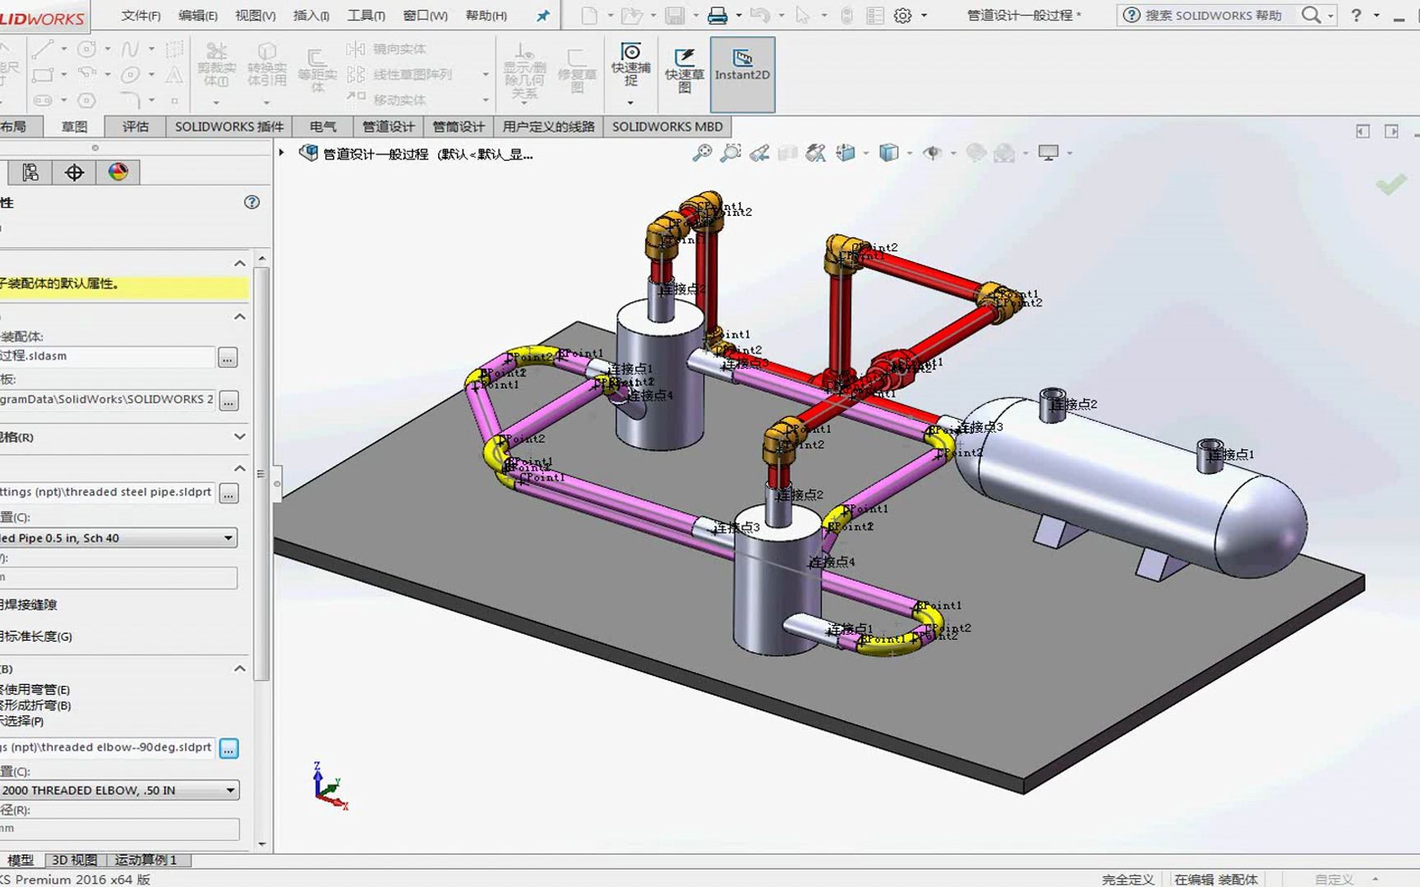Select the 使用弯管(E) radio option
This screenshot has width=1420, height=887.
tap(35, 690)
